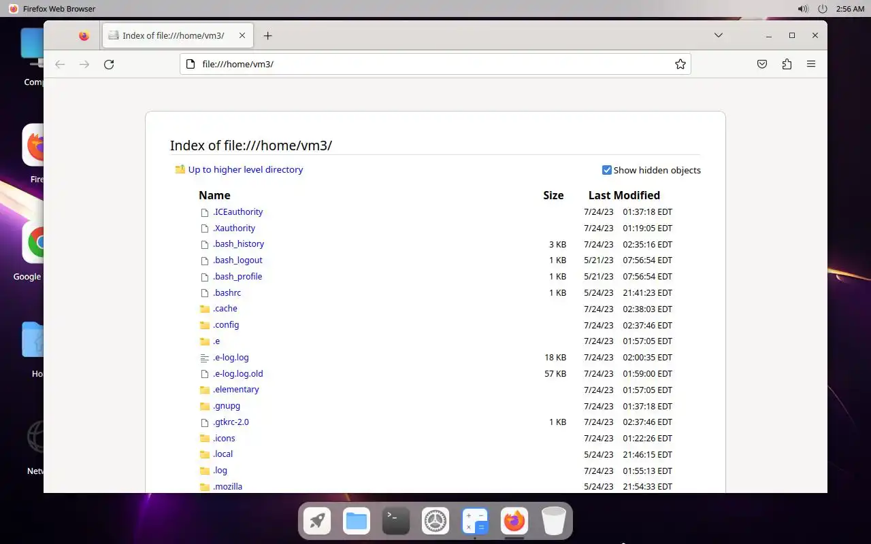Click the page info icon in the address bar
The width and height of the screenshot is (871, 544).
(190, 64)
